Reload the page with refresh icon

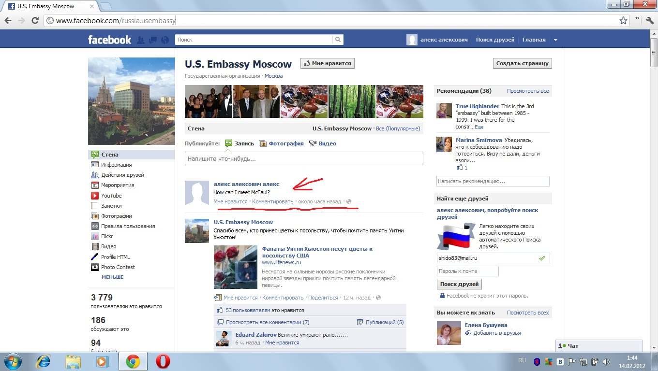35,20
